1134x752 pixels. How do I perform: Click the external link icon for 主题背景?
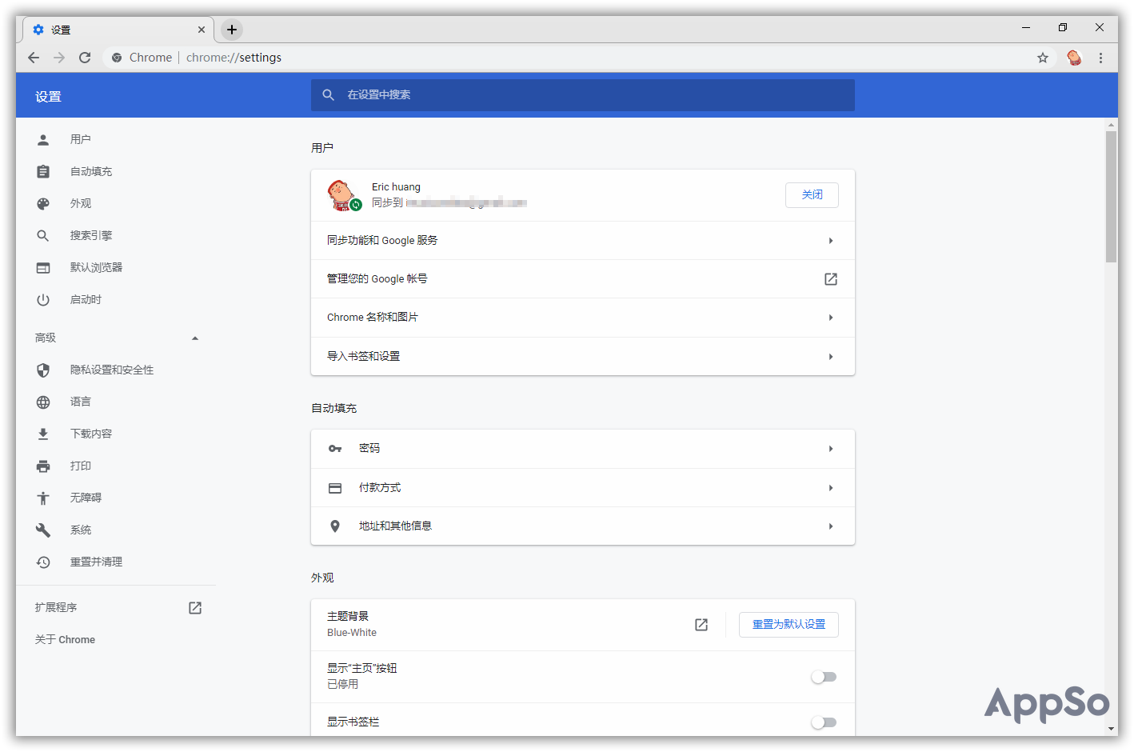pos(701,625)
